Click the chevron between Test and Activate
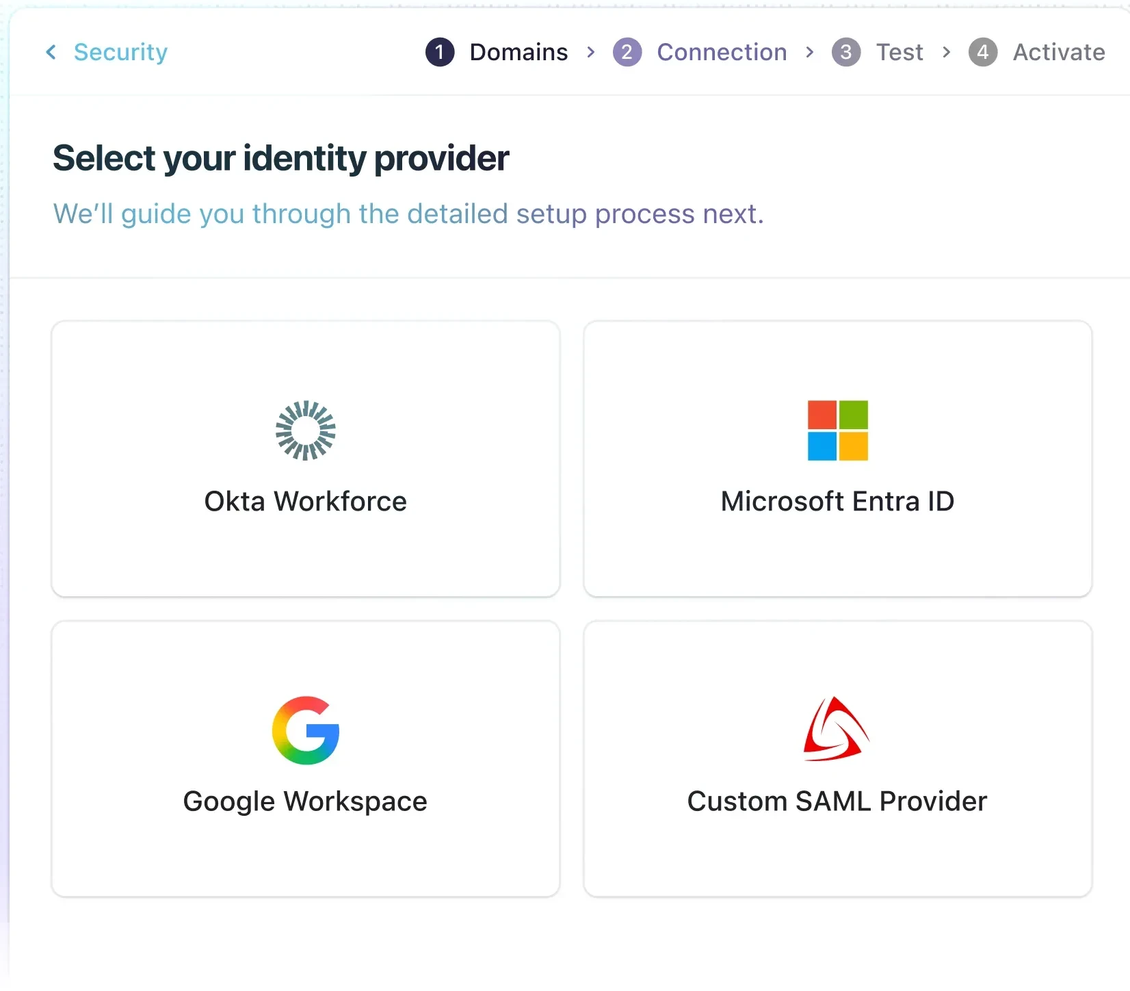1130x991 pixels. click(947, 52)
